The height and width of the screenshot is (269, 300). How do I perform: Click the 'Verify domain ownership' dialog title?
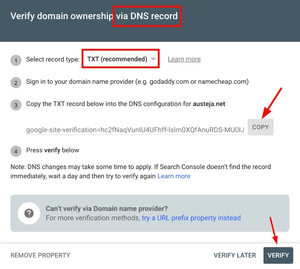coord(61,16)
